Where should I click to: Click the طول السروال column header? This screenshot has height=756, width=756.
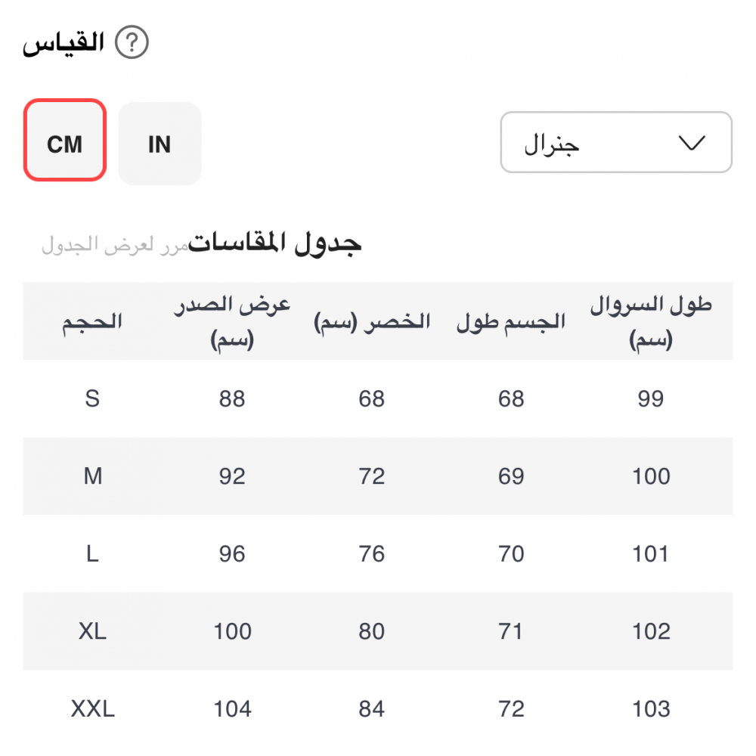651,322
